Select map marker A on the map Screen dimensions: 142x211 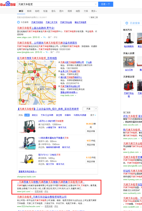point(38,75)
